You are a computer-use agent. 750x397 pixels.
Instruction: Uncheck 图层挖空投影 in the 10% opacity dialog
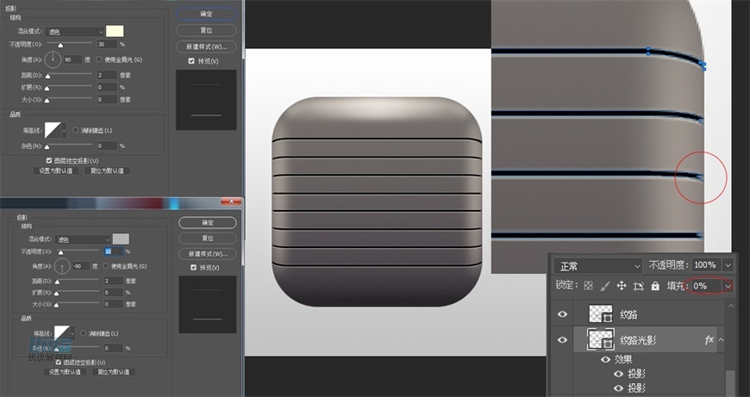click(x=59, y=363)
